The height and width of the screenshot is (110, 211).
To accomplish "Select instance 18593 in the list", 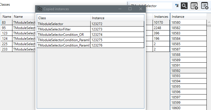I will [x=188, y=76].
